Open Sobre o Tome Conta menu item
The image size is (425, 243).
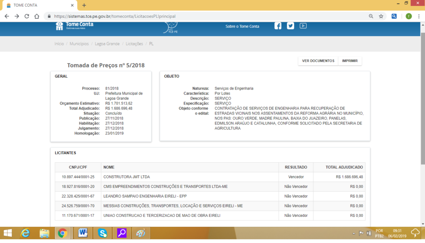click(242, 26)
